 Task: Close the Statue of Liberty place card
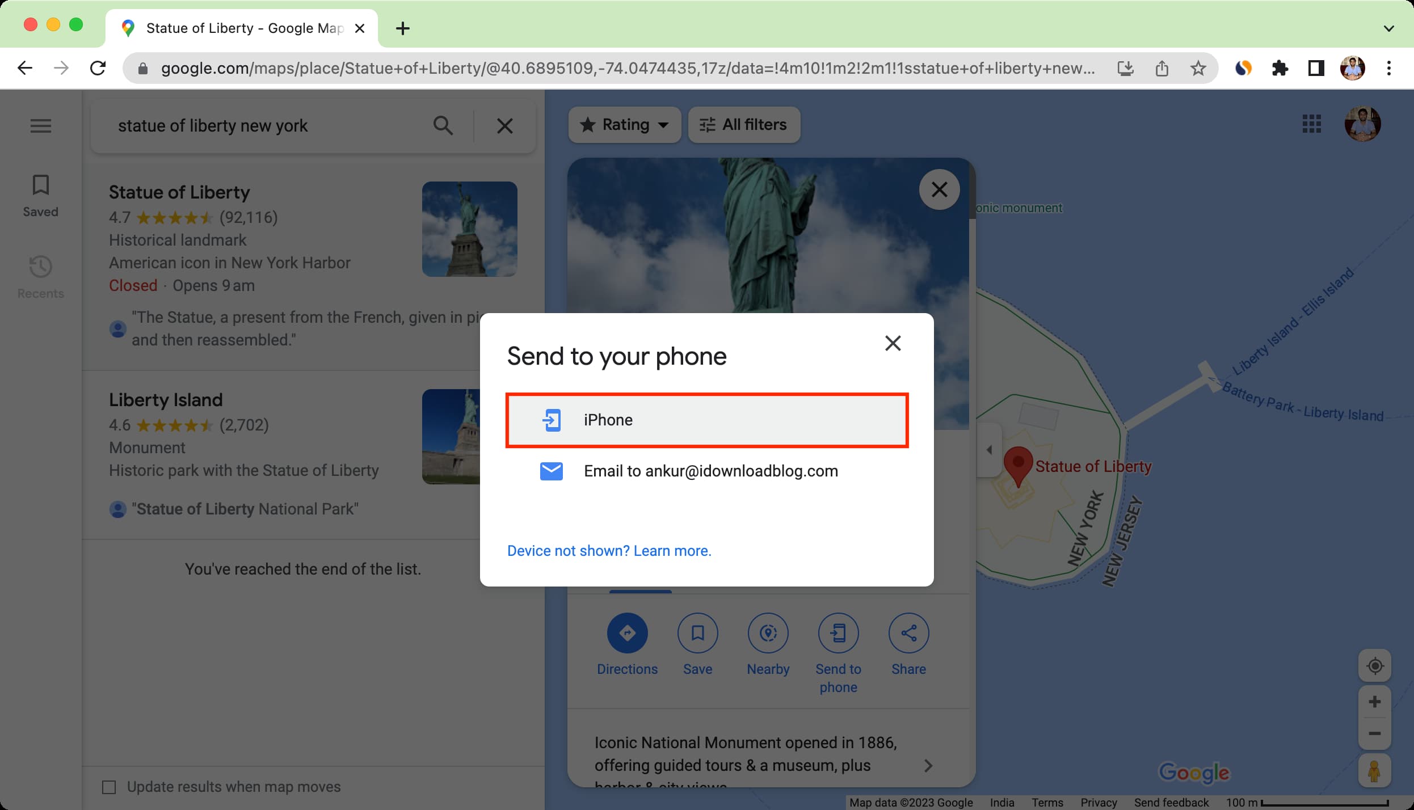(939, 189)
